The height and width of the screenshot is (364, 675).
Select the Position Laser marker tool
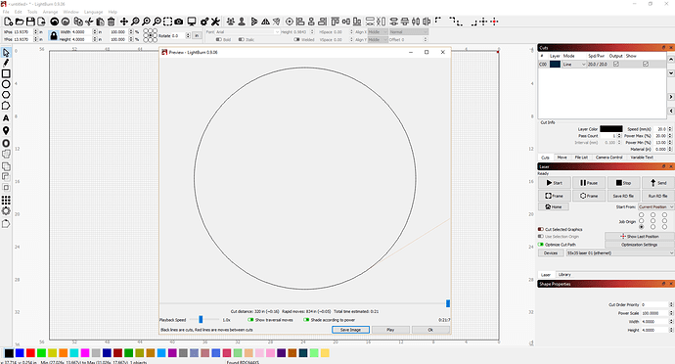[x=6, y=130]
